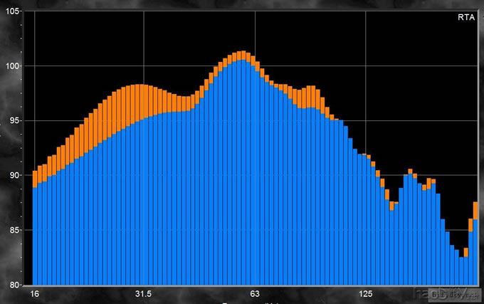Screen dimensions: 484x304
Task: Click the 16 Hz frequency axis label
Action: (x=33, y=294)
